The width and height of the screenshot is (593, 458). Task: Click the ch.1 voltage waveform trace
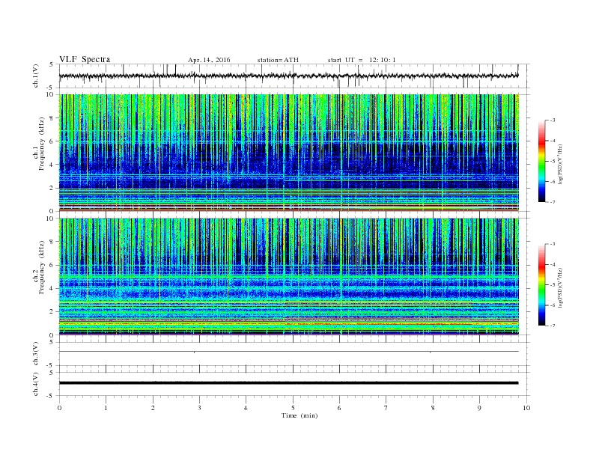tap(289, 76)
